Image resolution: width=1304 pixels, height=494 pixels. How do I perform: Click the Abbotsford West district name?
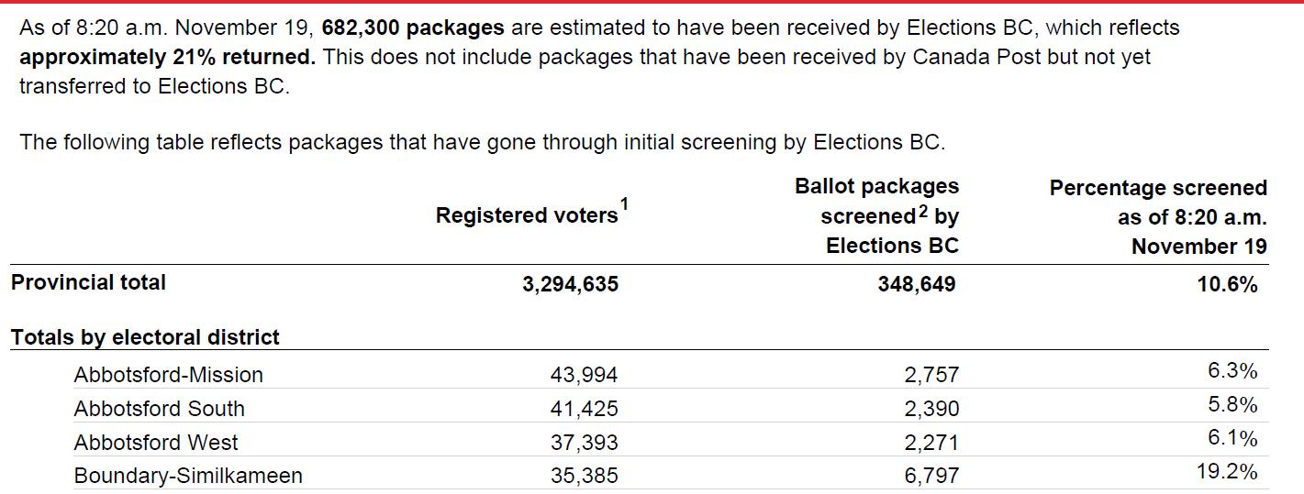click(x=156, y=443)
